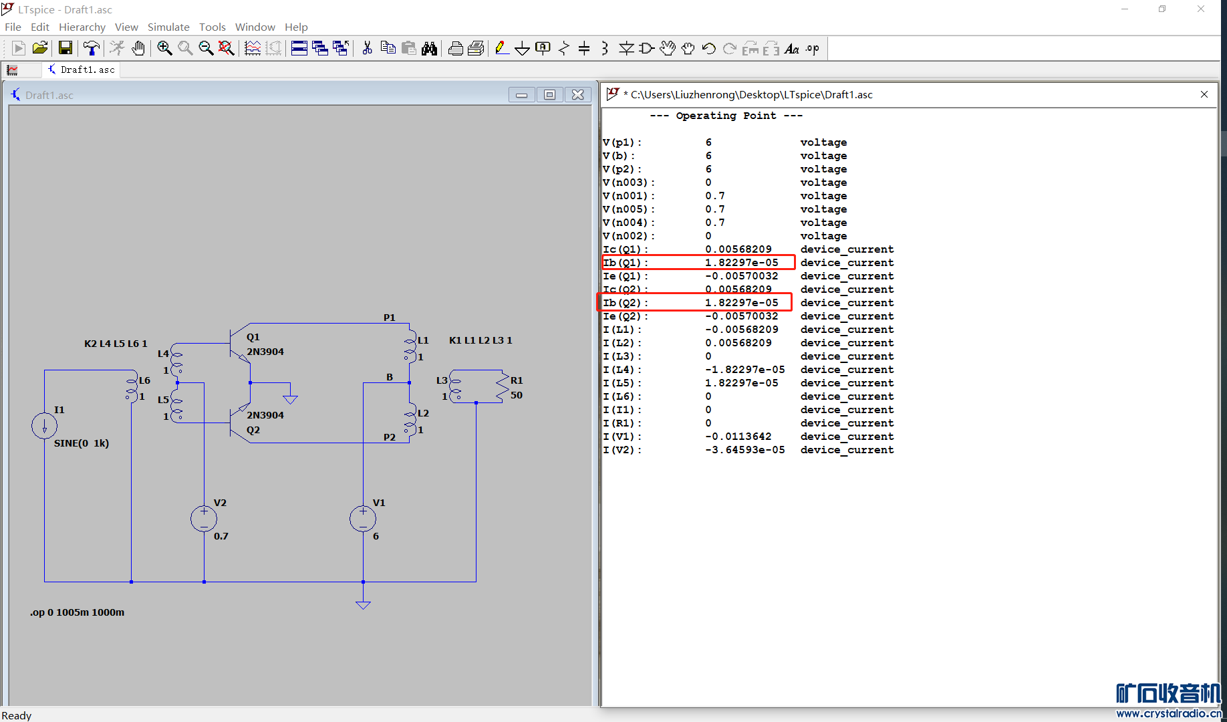Image resolution: width=1227 pixels, height=722 pixels.
Task: Open the Simulate menu
Action: pos(168,27)
